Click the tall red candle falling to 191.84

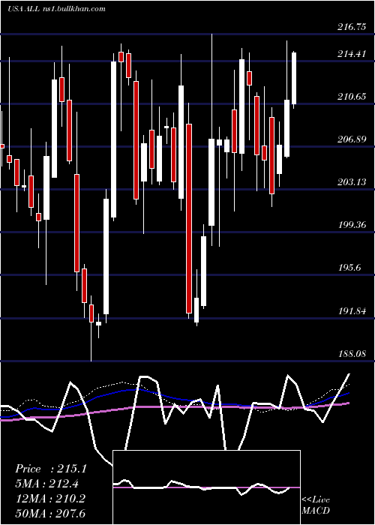(x=189, y=218)
